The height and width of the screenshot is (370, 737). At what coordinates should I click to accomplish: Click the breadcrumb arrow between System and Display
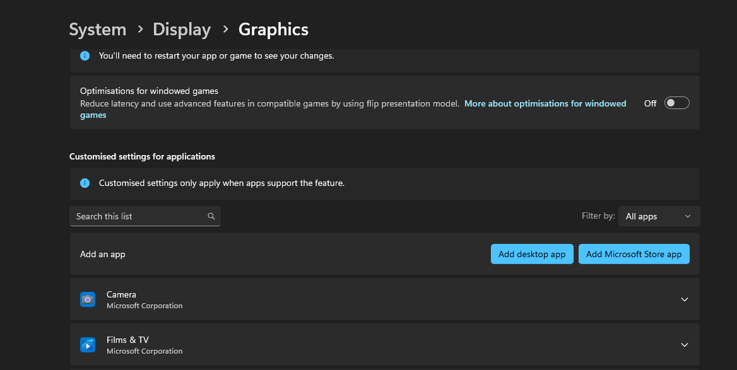coord(140,30)
